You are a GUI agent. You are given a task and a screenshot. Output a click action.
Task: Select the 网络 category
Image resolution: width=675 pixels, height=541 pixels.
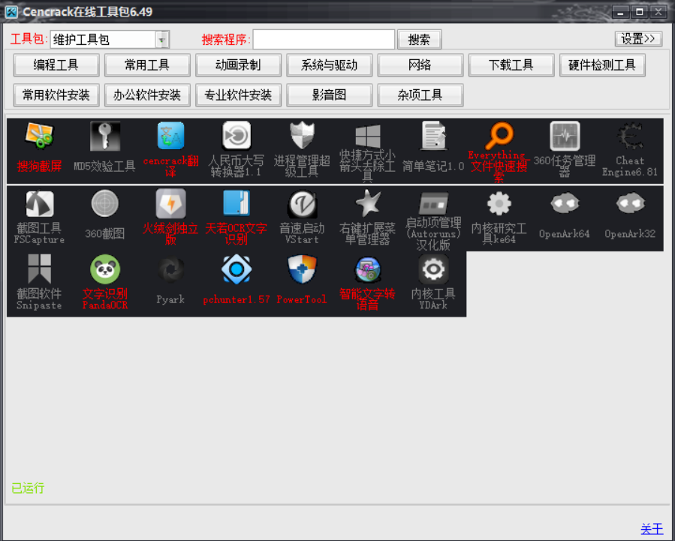(x=420, y=65)
